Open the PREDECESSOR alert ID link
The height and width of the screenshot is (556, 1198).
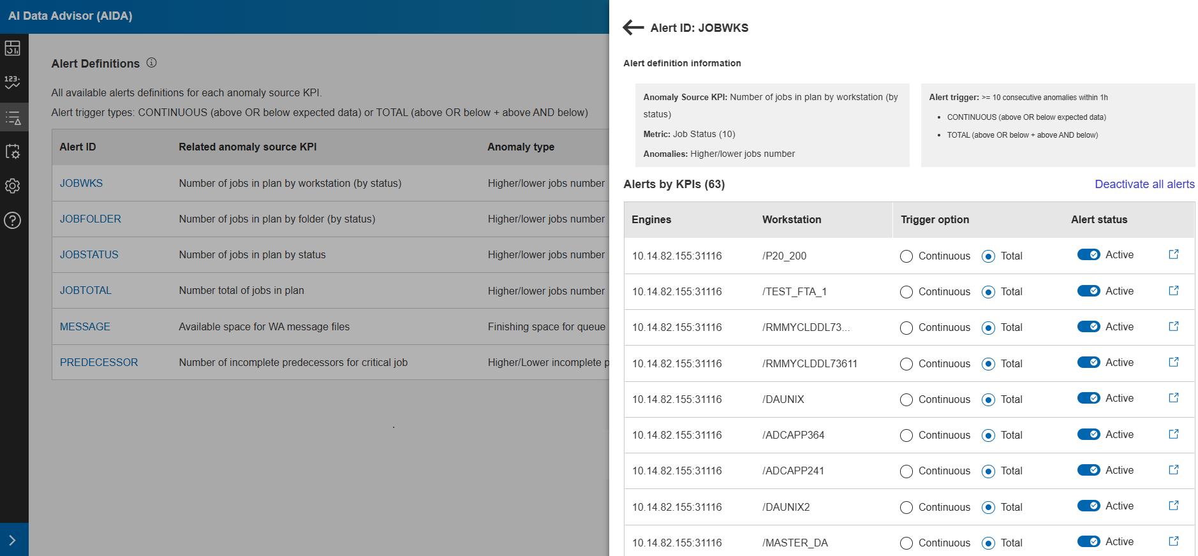point(99,362)
